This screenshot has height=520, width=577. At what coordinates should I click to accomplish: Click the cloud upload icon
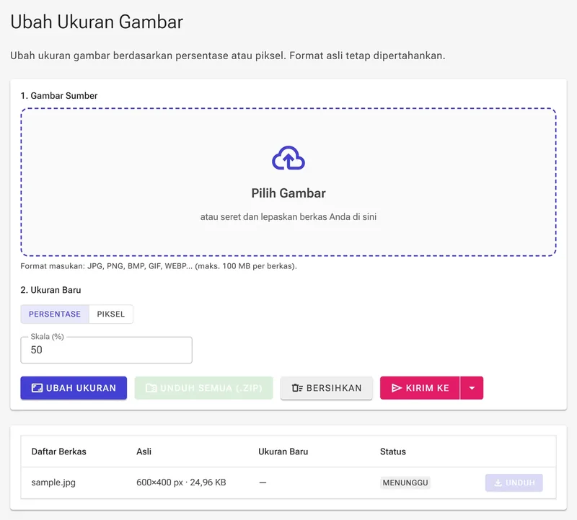288,158
